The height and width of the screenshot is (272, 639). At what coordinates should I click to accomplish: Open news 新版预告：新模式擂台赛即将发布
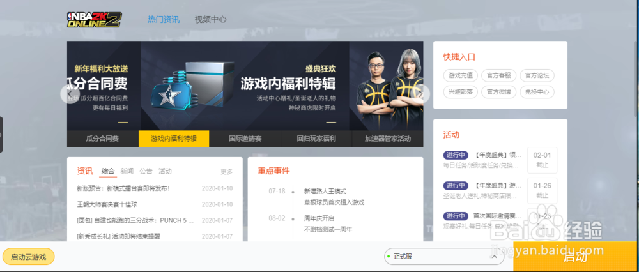click(x=123, y=188)
